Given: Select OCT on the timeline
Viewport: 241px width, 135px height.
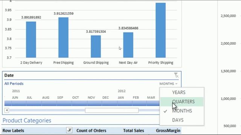Looking at the screenshot, I should [x=79, y=103].
